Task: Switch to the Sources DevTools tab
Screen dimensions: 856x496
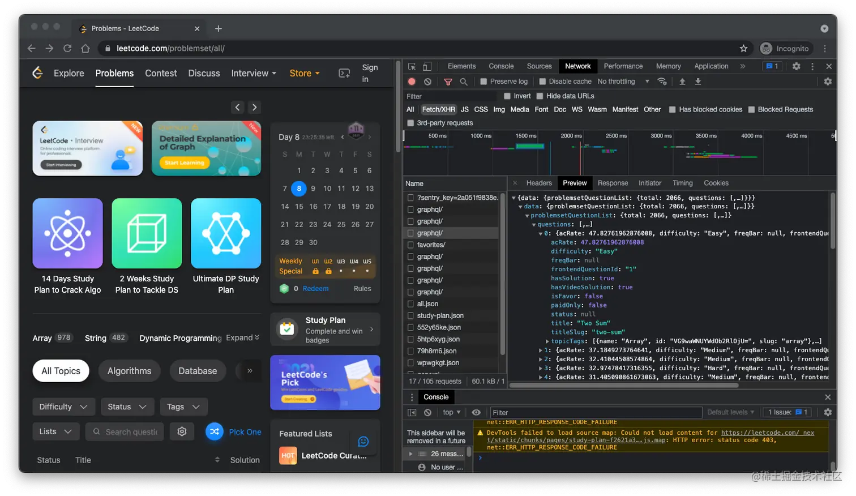Action: pos(539,66)
